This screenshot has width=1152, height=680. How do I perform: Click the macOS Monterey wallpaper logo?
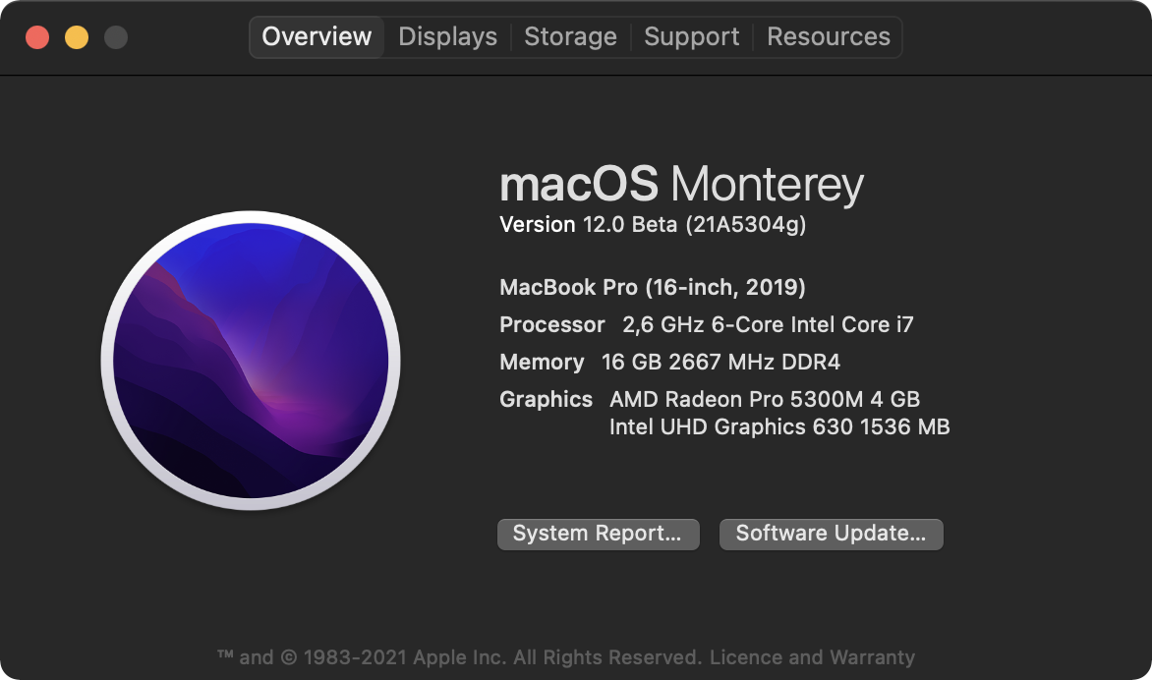[251, 360]
